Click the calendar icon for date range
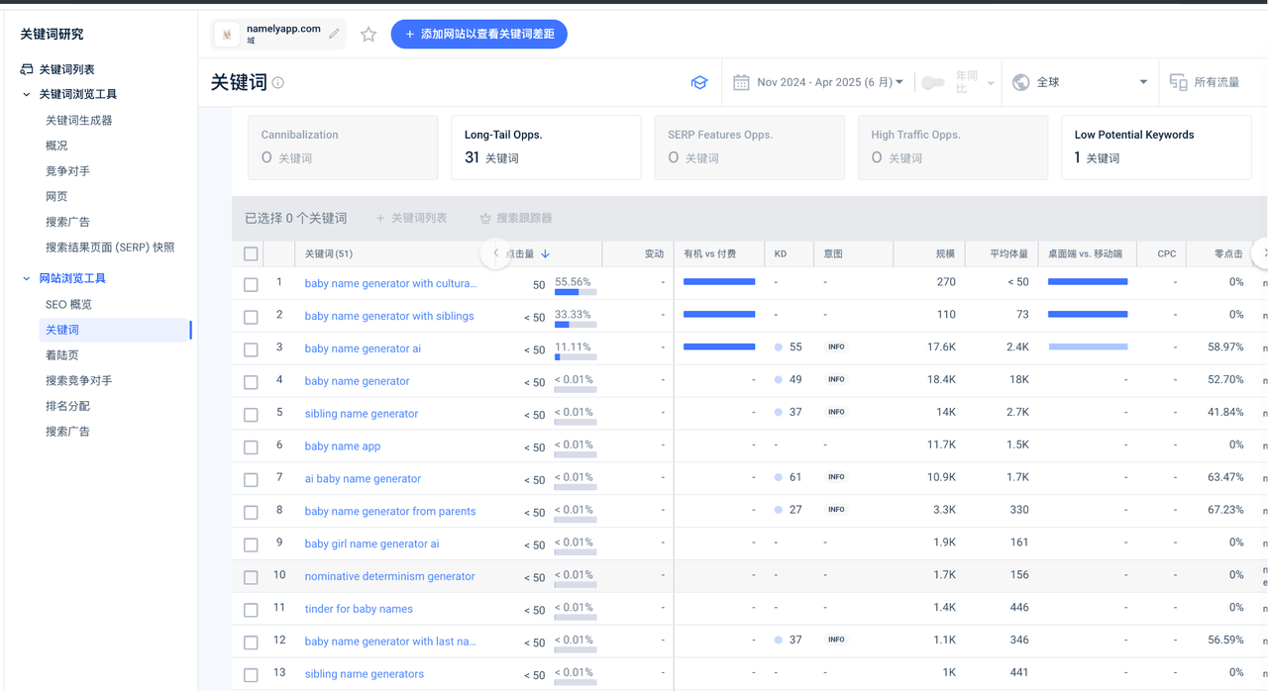Viewport: 1268px width, 692px height. point(741,82)
